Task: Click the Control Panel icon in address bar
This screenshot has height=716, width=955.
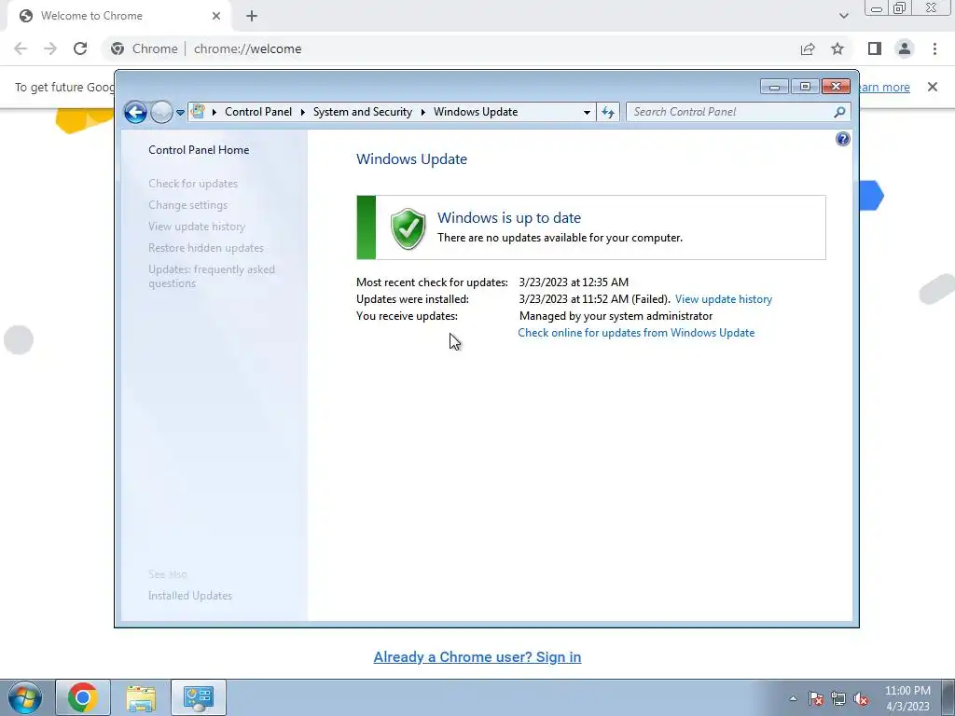Action: point(198,112)
